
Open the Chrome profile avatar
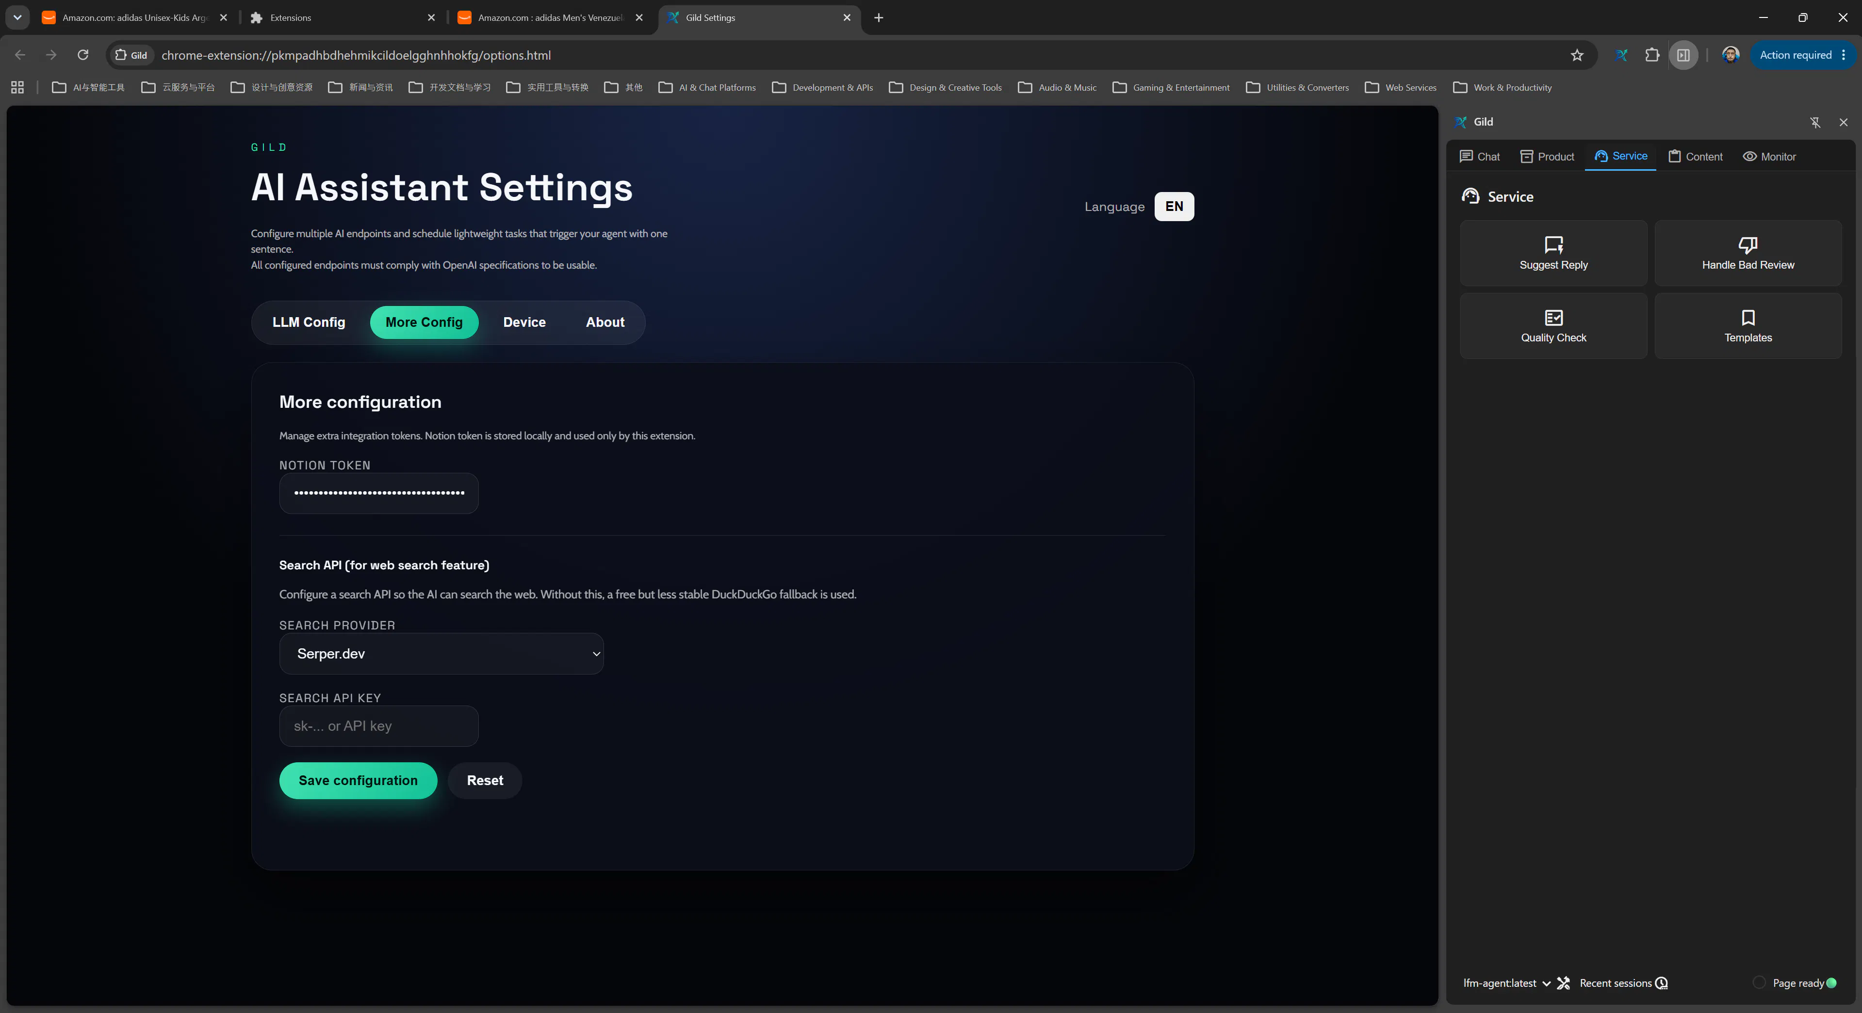pyautogui.click(x=1731, y=55)
